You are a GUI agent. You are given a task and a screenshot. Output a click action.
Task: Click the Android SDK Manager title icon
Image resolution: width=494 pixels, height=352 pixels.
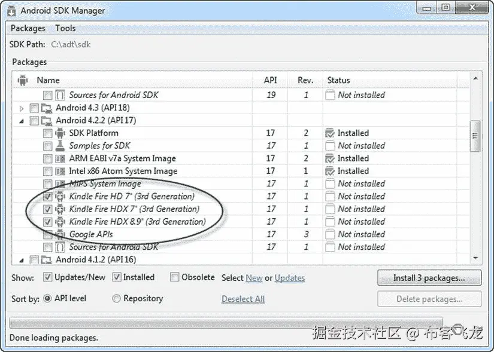(x=11, y=11)
